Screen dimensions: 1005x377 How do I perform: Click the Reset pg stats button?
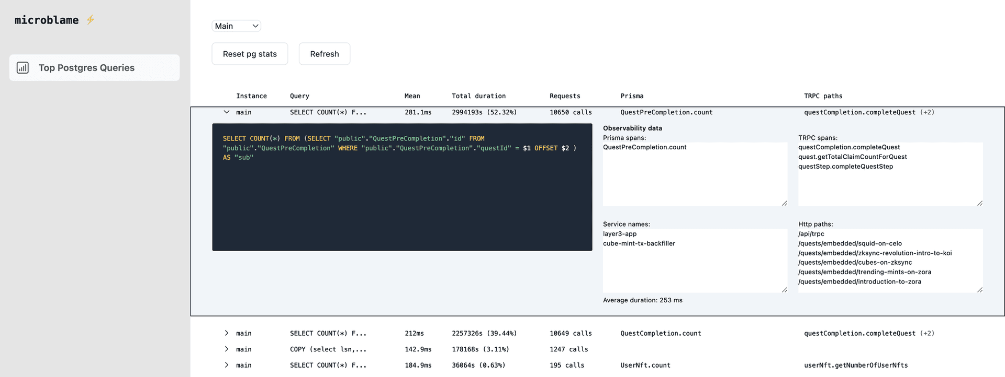[x=250, y=54]
